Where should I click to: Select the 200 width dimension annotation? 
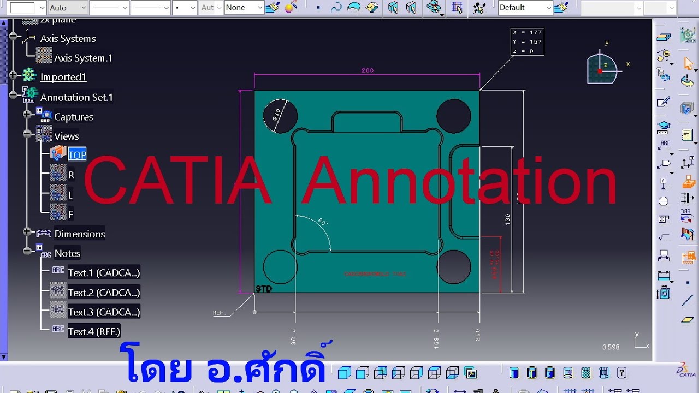click(x=367, y=70)
